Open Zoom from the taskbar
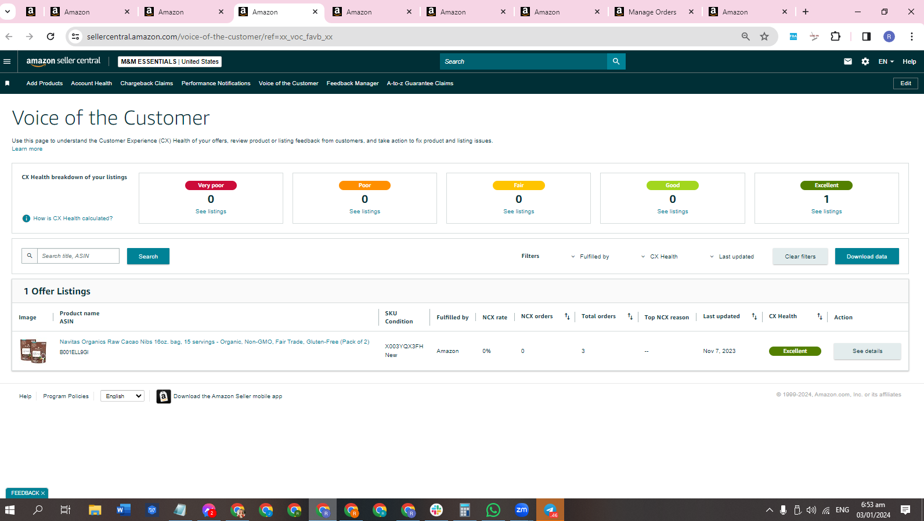 point(521,510)
